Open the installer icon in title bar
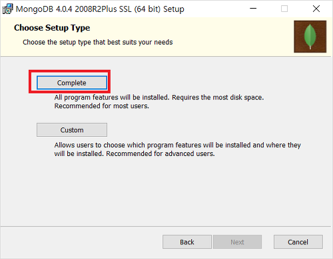 [7, 9]
